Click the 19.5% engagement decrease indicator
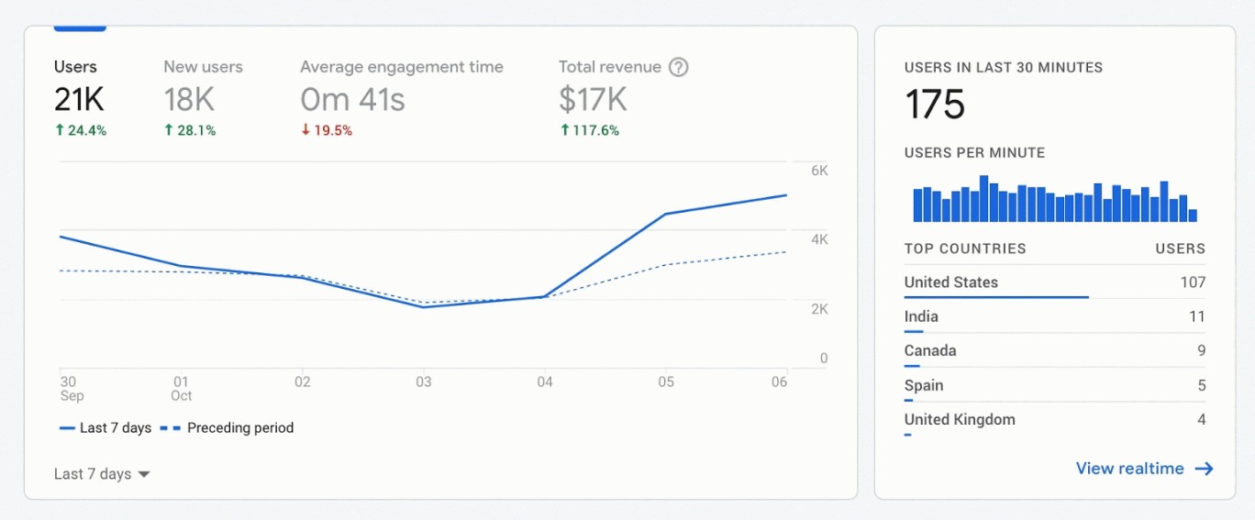The width and height of the screenshot is (1255, 520). (x=327, y=130)
